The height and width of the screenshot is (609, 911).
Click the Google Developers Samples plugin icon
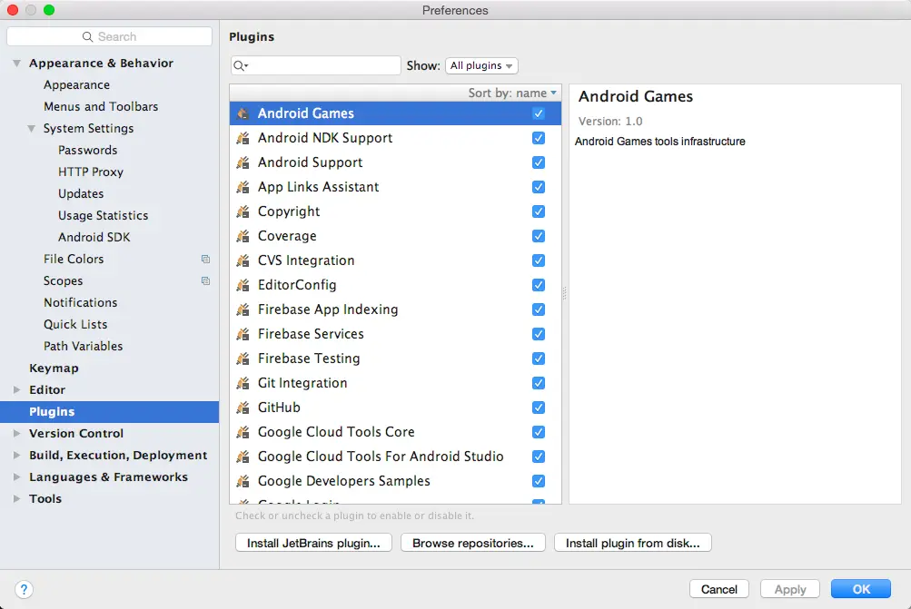coord(243,481)
